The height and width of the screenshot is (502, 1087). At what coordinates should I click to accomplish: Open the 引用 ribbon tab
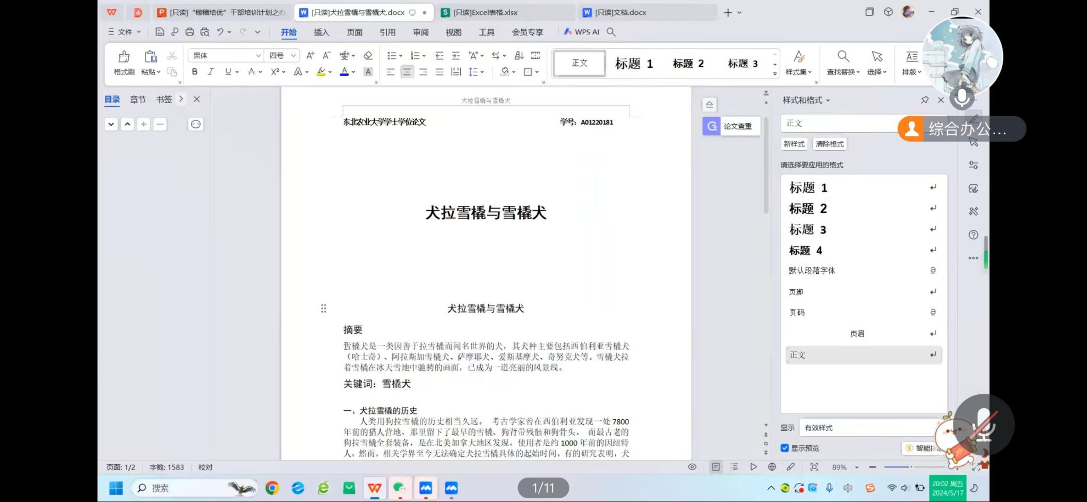pos(387,32)
